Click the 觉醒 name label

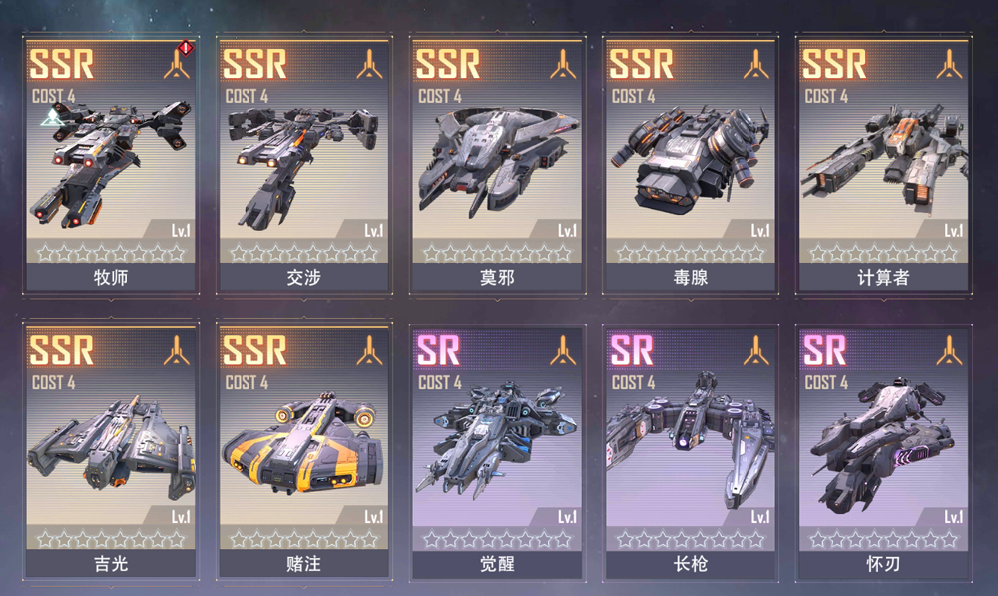click(497, 563)
